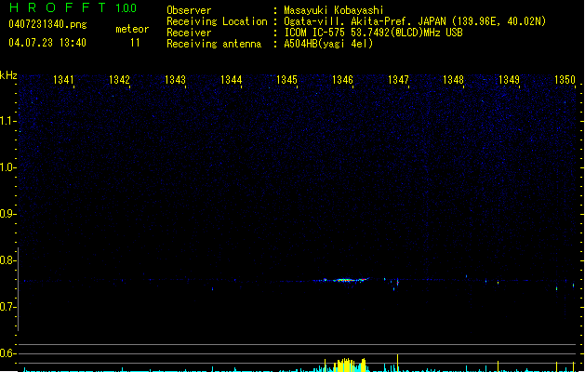Viewport: 585px width, 372px height.
Task: Click the date stamp 04.07.23 13:40
Action: click(47, 43)
